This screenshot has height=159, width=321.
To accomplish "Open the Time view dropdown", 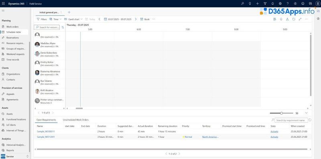I will click(x=55, y=19).
